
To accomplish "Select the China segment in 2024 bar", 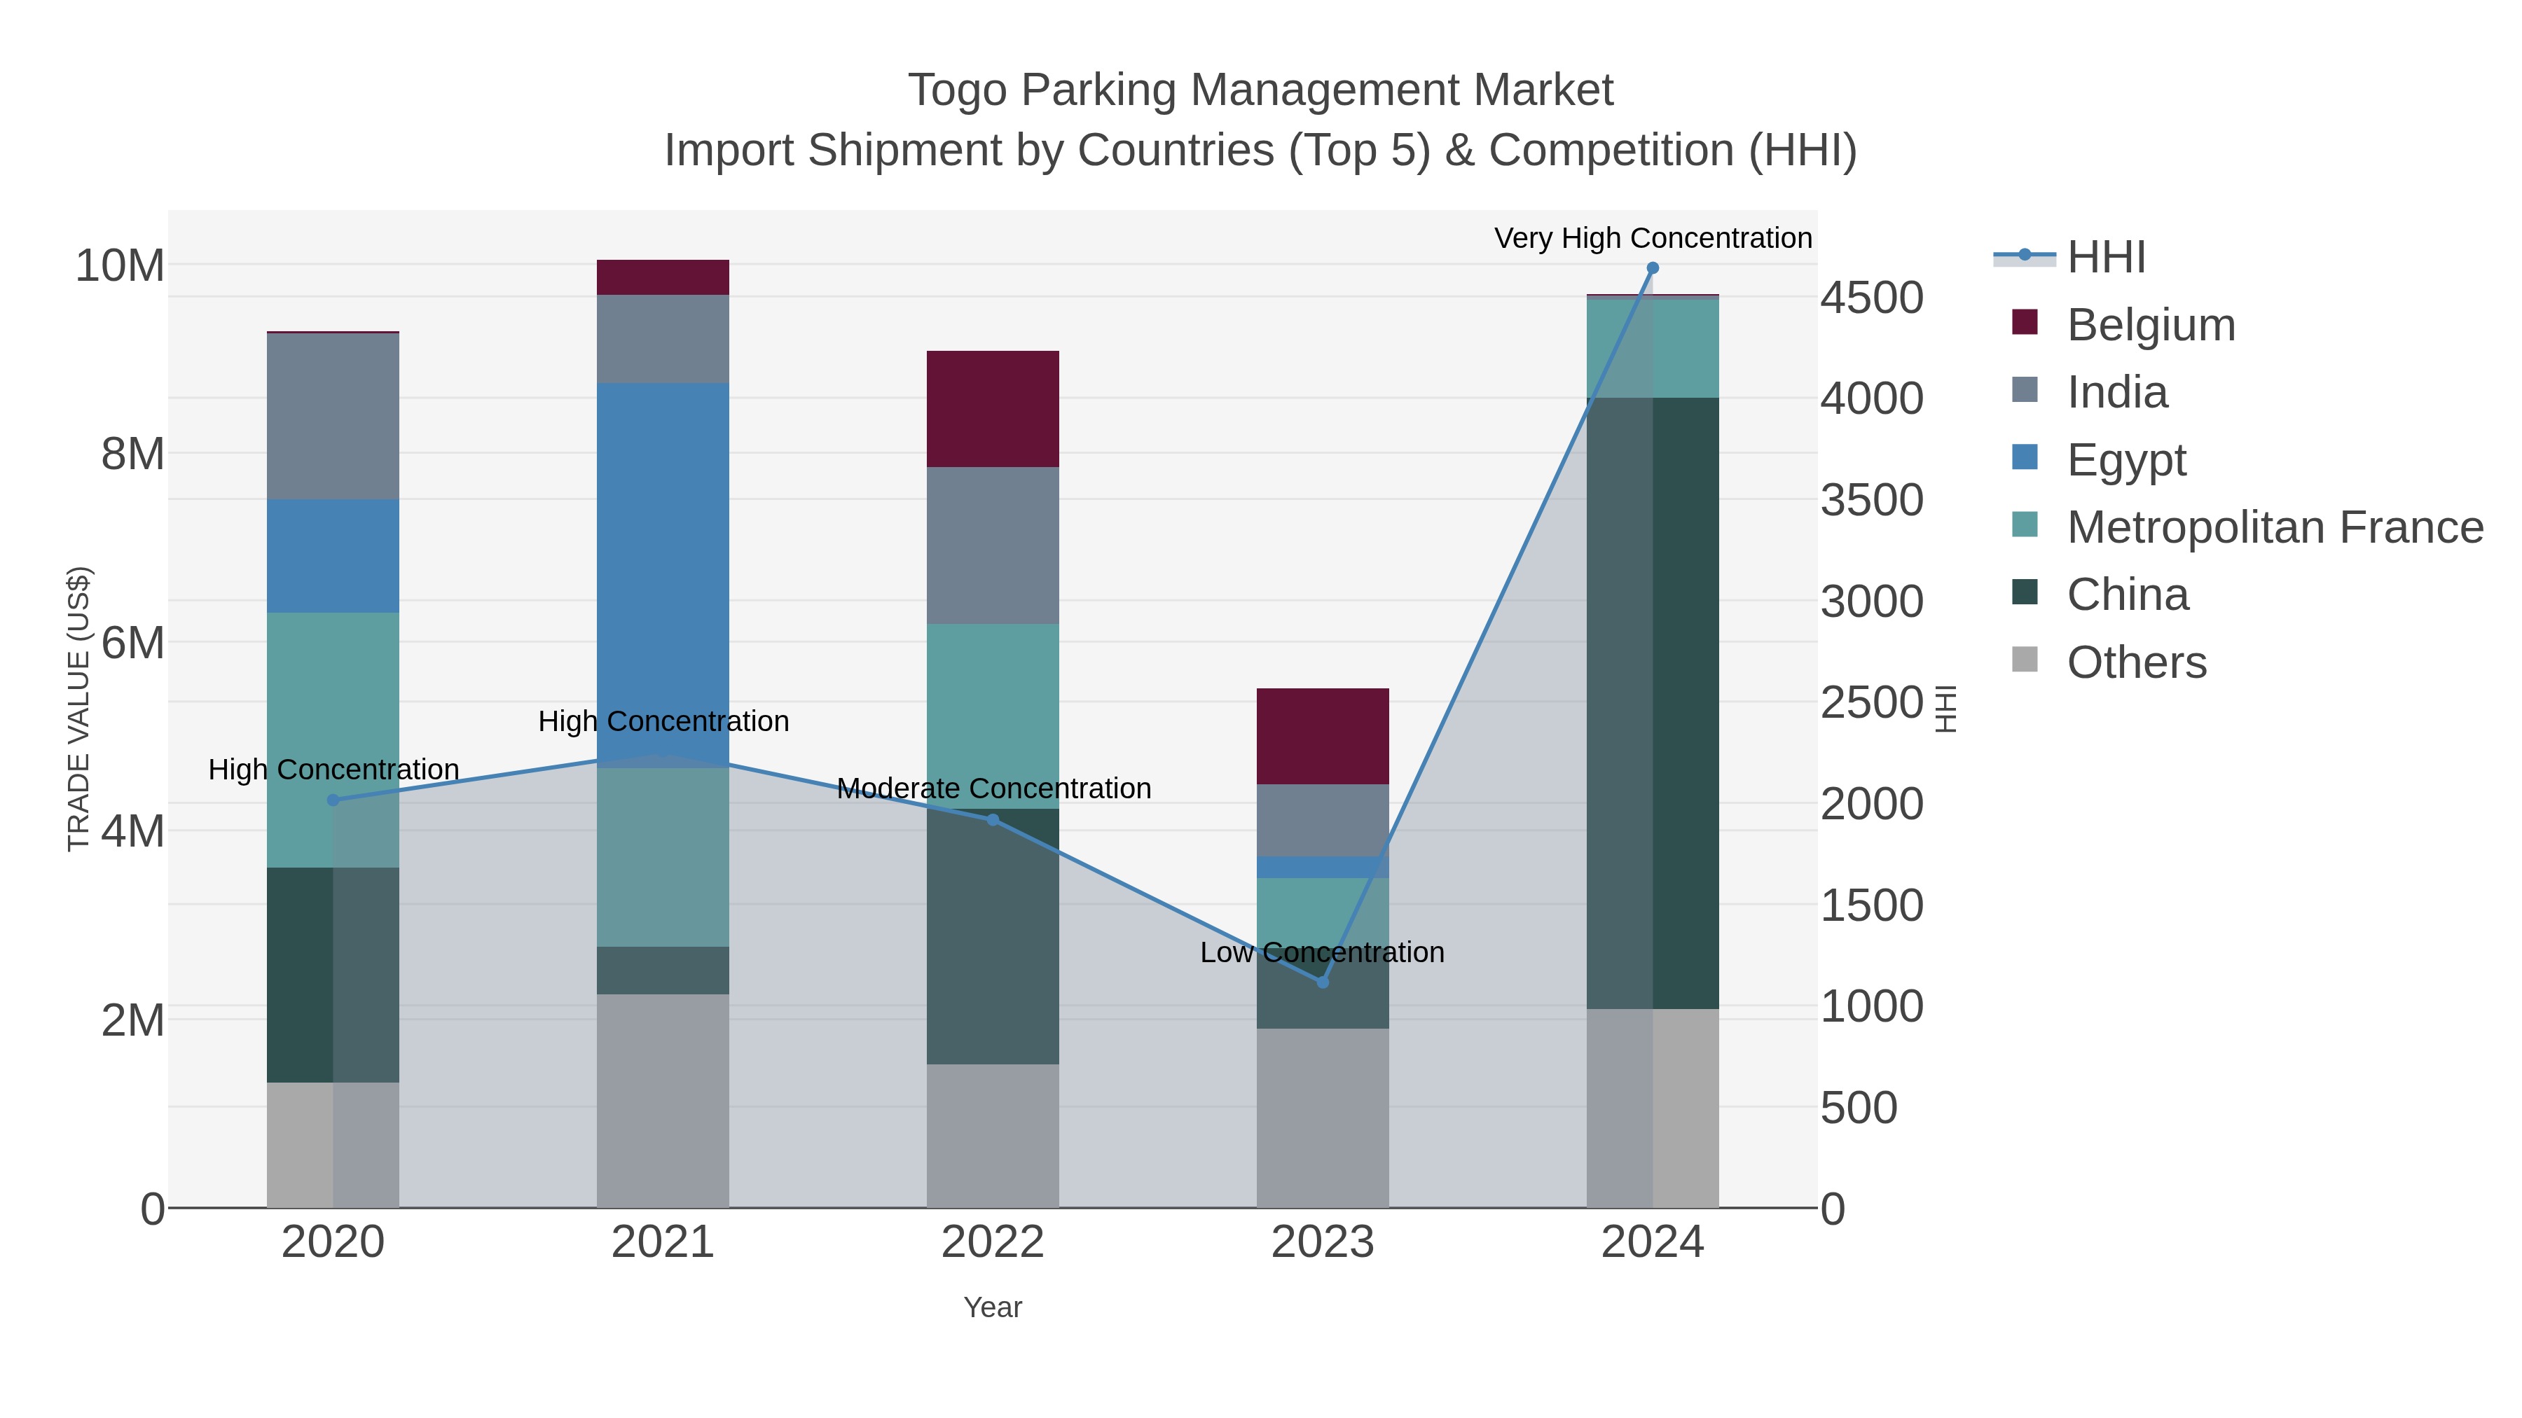I will tap(1653, 704).
